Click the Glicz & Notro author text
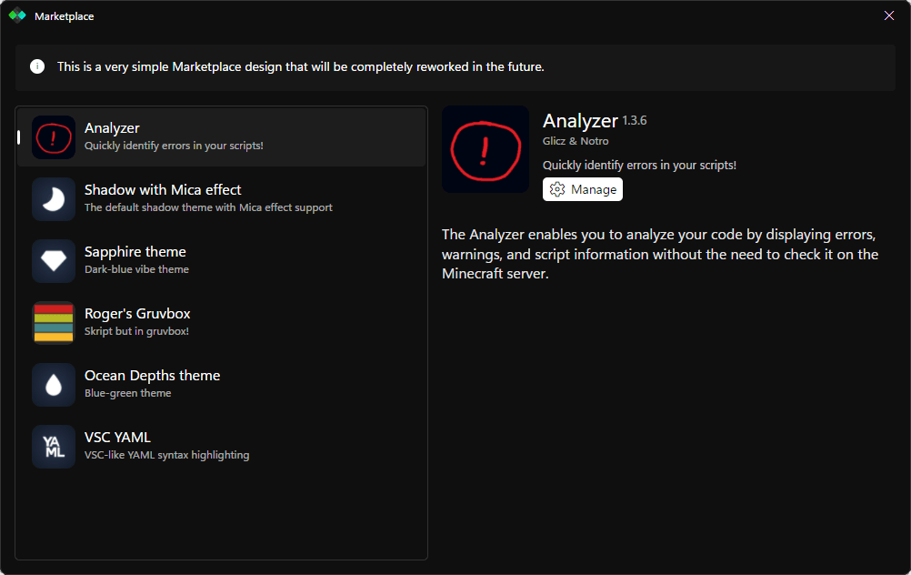The height and width of the screenshot is (575, 911). pos(576,141)
